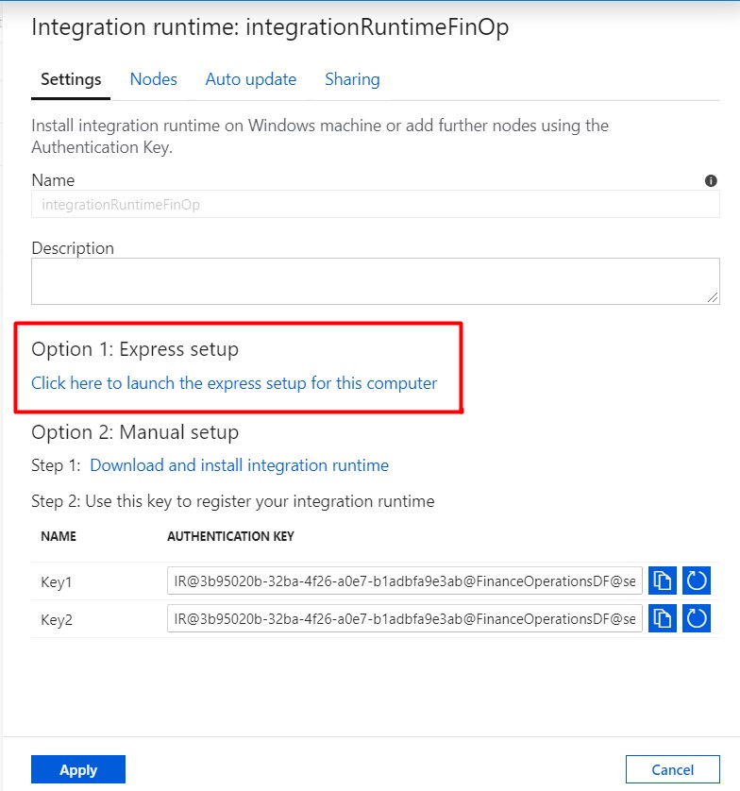This screenshot has width=740, height=791.
Task: Copy the Key1 authentication key
Action: tap(662, 581)
